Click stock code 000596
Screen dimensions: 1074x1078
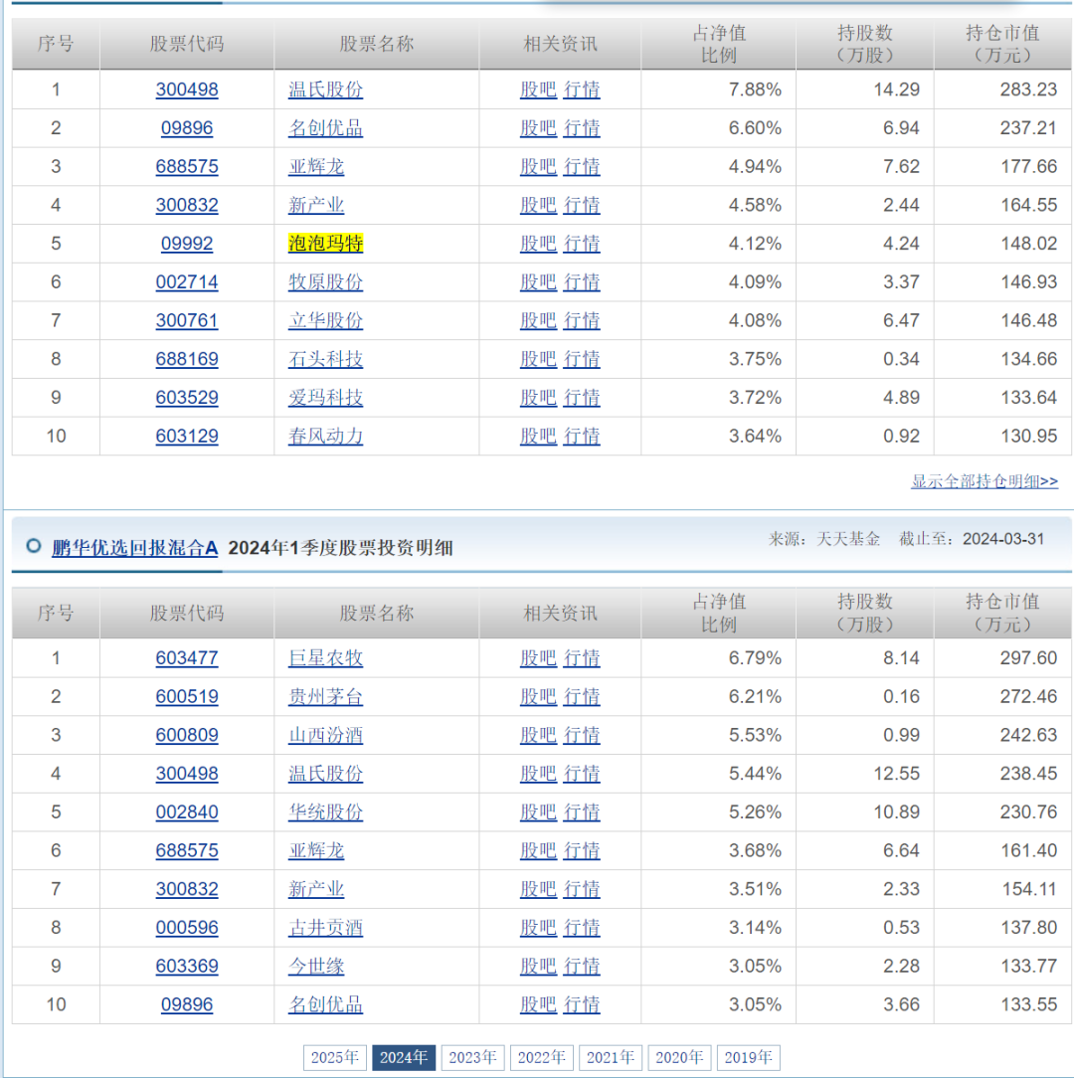187,928
